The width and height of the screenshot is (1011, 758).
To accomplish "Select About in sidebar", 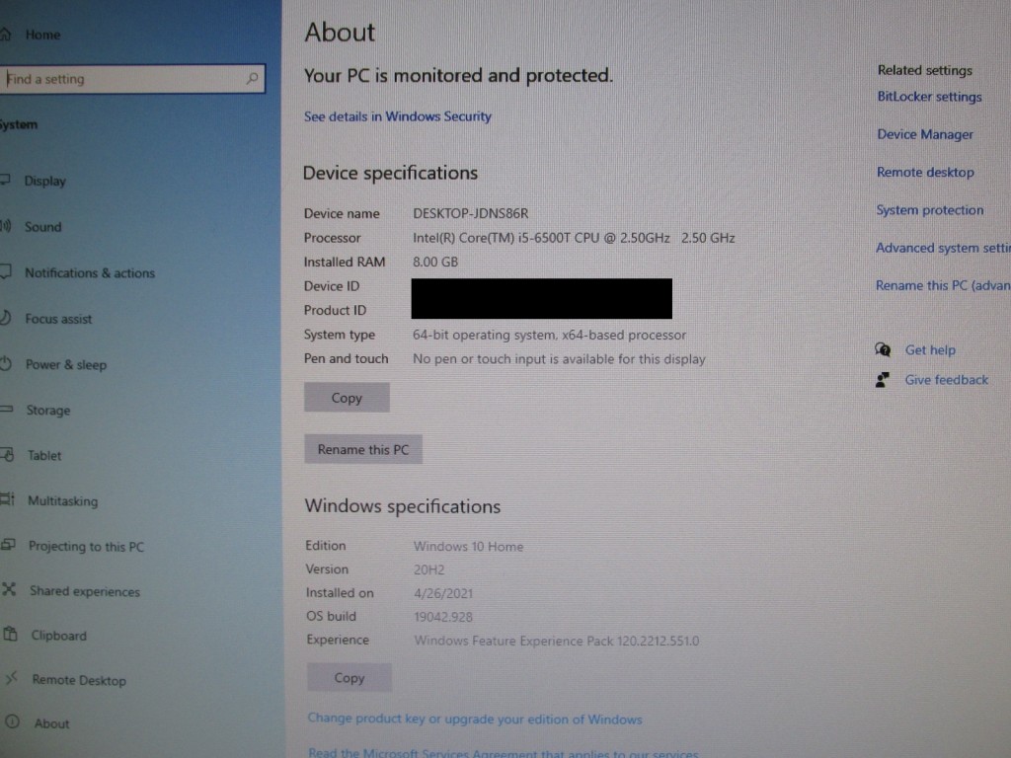I will click(51, 723).
